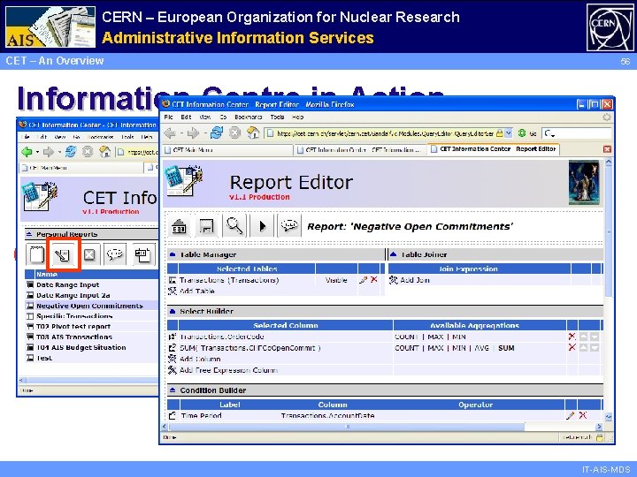
Task: Open the Tools menu in Report Editor window
Action: 277,117
